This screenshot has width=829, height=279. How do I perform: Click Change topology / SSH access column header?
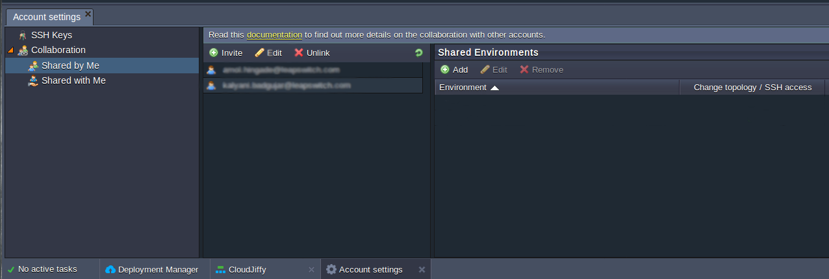pos(752,88)
